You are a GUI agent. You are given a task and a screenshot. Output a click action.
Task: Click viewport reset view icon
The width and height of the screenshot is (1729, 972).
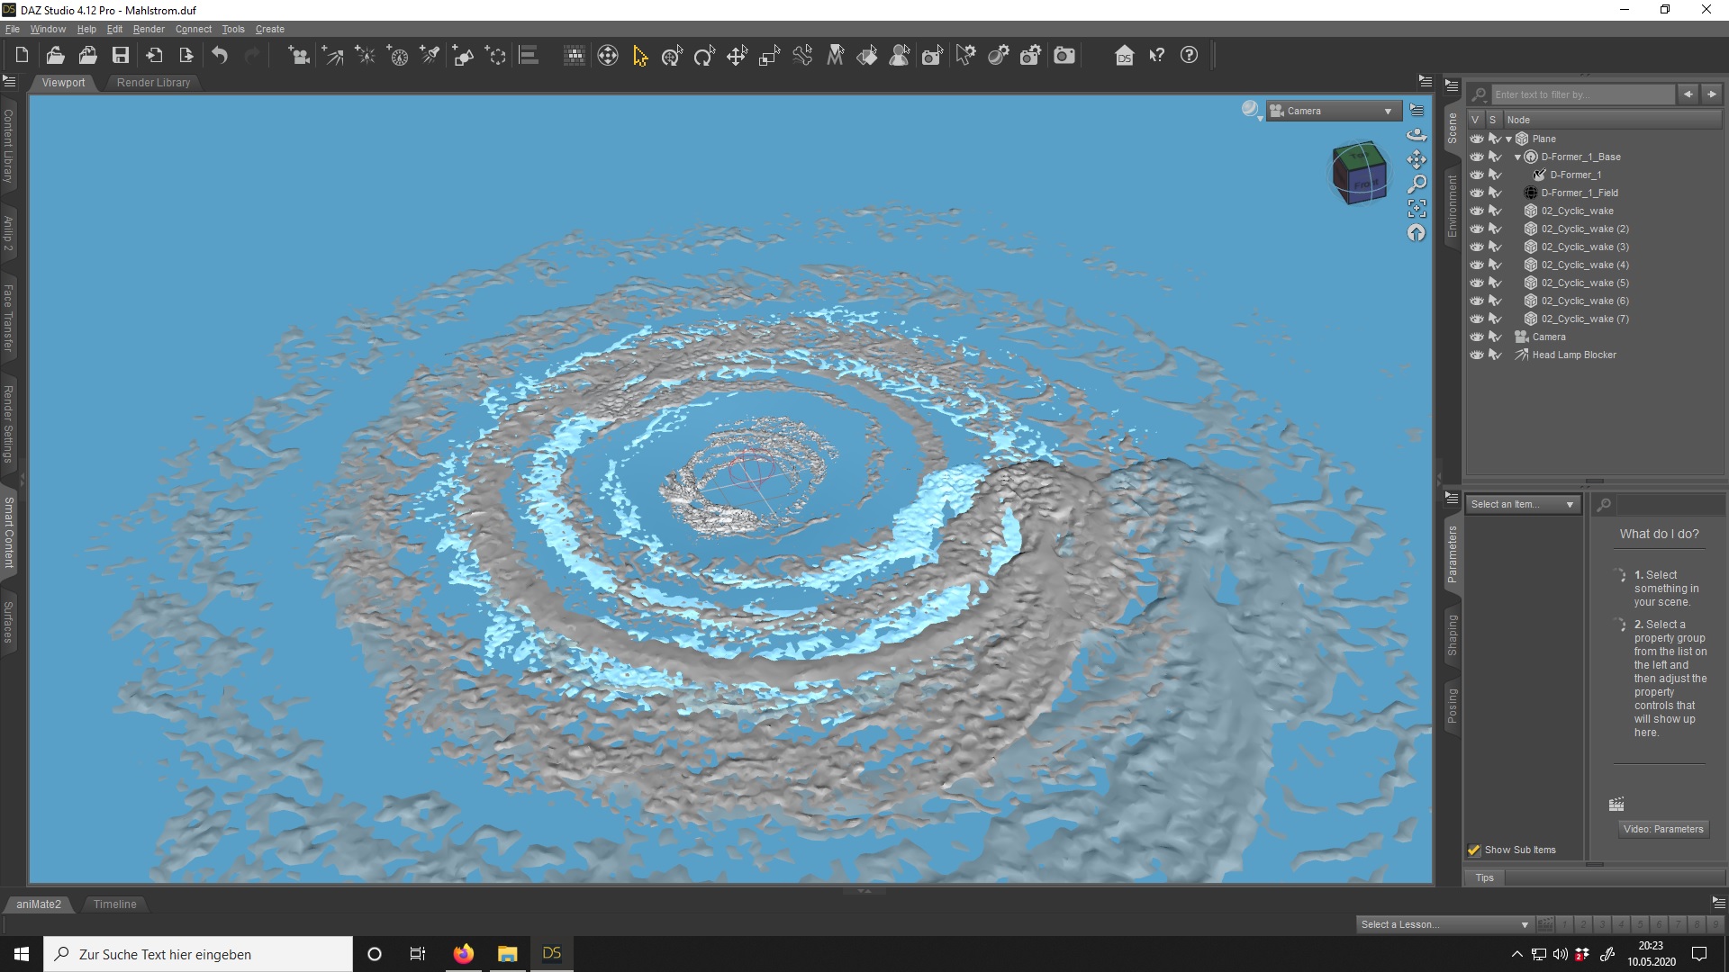coord(1417,233)
